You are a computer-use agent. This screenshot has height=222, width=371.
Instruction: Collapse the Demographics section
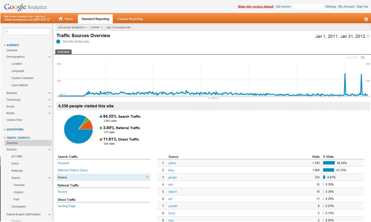pyautogui.click(x=50, y=57)
